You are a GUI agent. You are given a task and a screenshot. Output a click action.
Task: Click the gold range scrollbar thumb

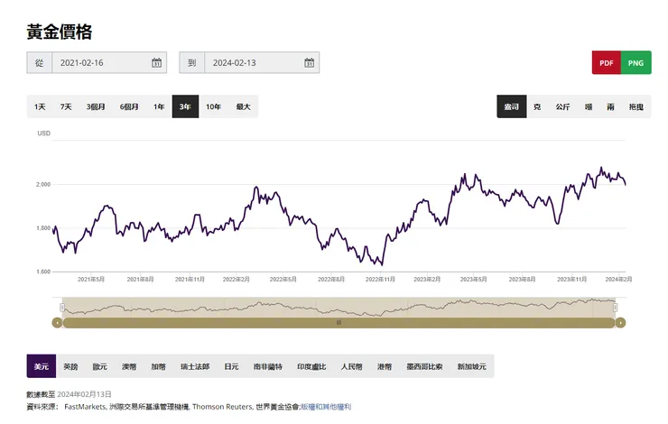click(x=339, y=323)
